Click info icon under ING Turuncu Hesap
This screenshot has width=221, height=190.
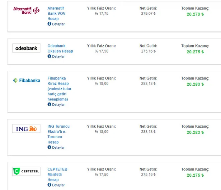[x=49, y=148]
